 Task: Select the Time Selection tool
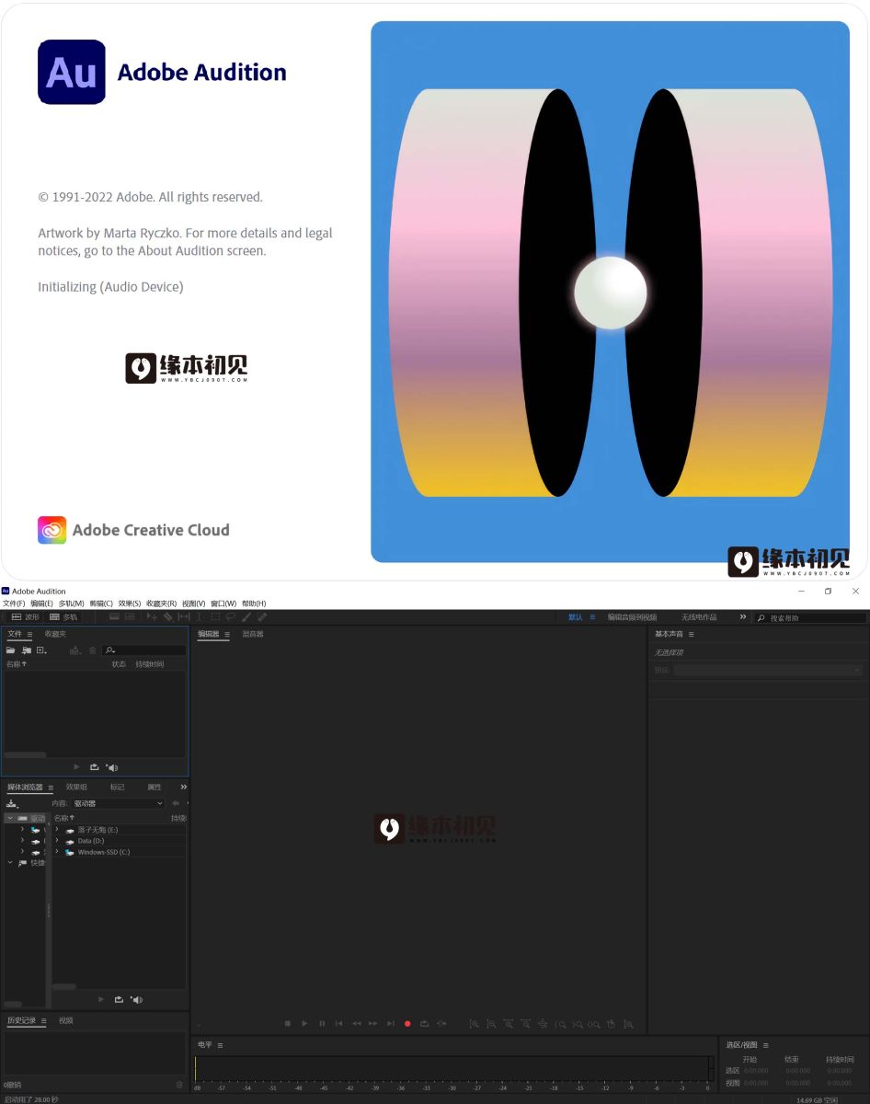point(199,617)
